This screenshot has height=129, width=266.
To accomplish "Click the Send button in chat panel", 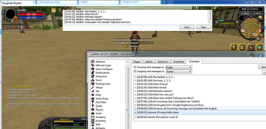I will point(187,27).
